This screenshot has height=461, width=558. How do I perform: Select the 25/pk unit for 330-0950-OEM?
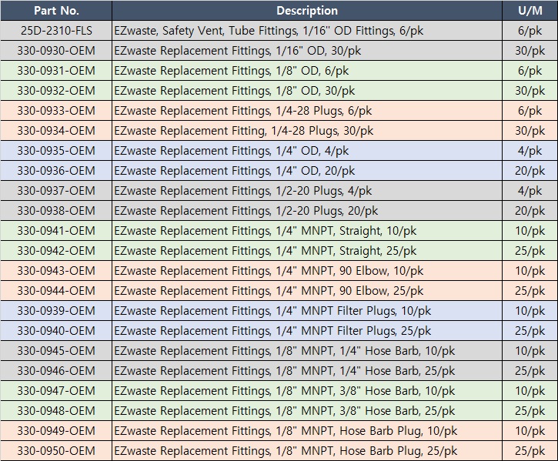click(530, 450)
